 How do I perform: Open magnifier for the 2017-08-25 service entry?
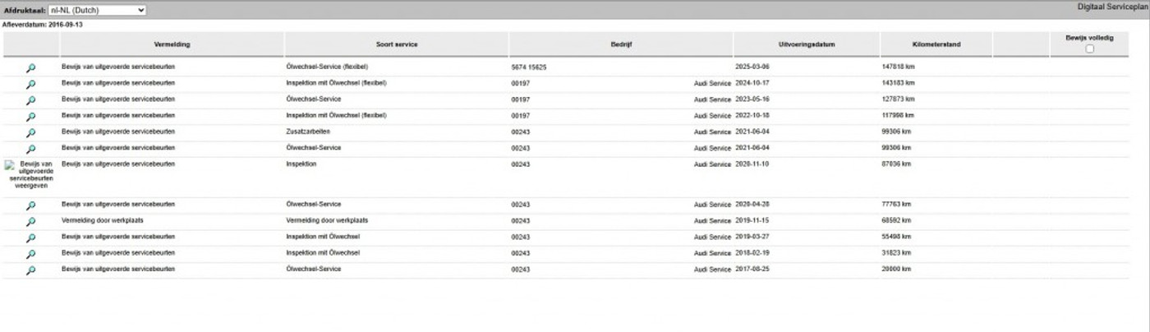[x=30, y=270]
